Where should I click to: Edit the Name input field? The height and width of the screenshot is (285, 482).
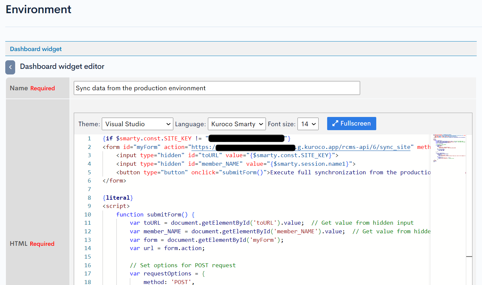[x=217, y=88]
